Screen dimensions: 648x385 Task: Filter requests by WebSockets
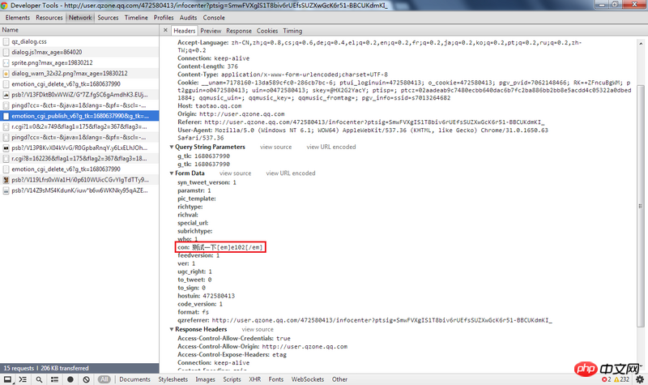(308, 379)
